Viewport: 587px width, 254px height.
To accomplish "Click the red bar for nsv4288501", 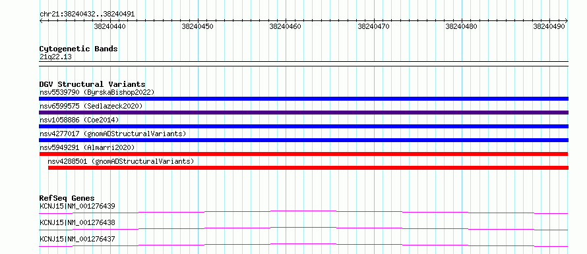I will click(x=309, y=168).
